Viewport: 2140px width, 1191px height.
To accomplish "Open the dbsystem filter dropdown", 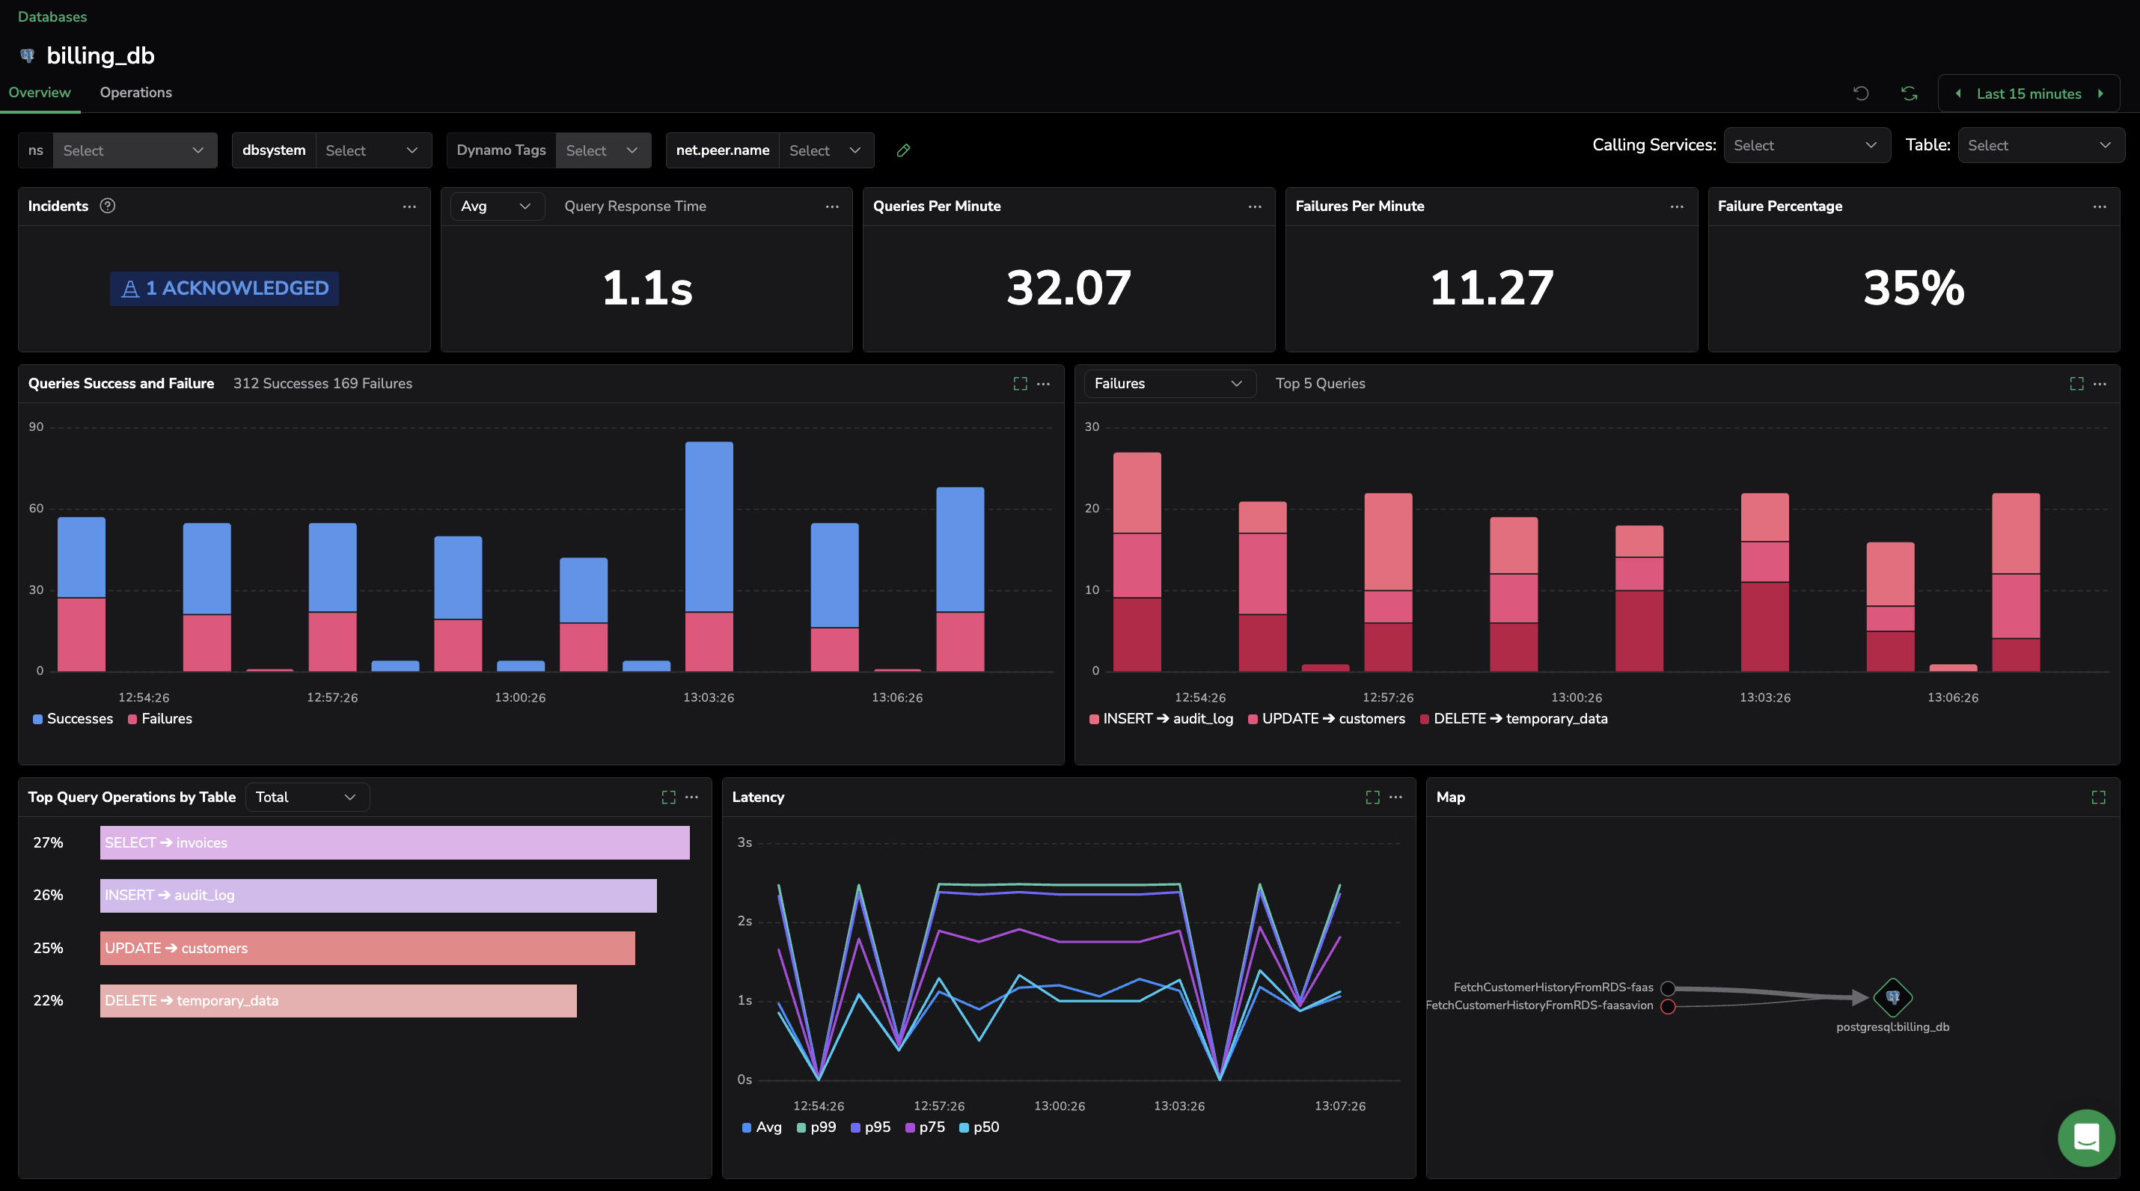I will 373,150.
